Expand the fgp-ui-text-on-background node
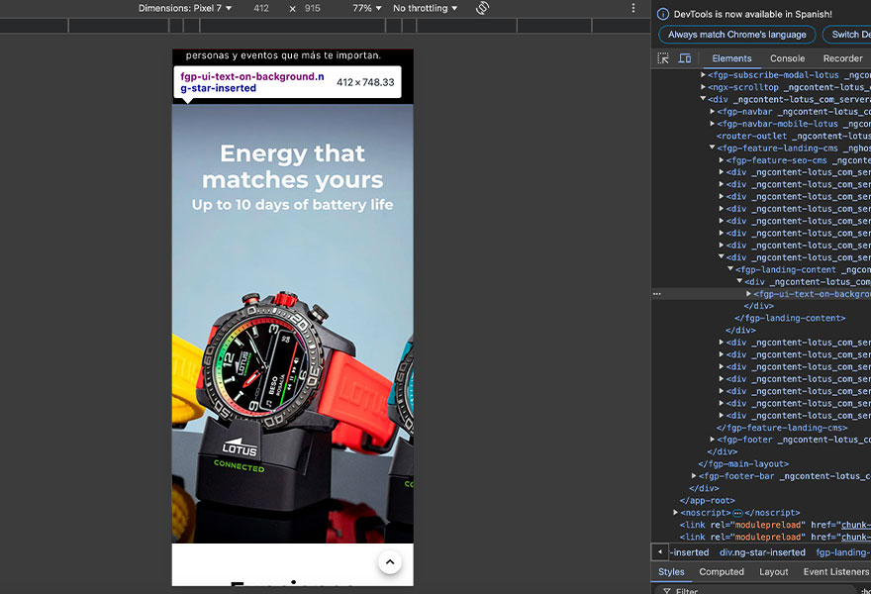This screenshot has height=594, width=871. [x=748, y=294]
